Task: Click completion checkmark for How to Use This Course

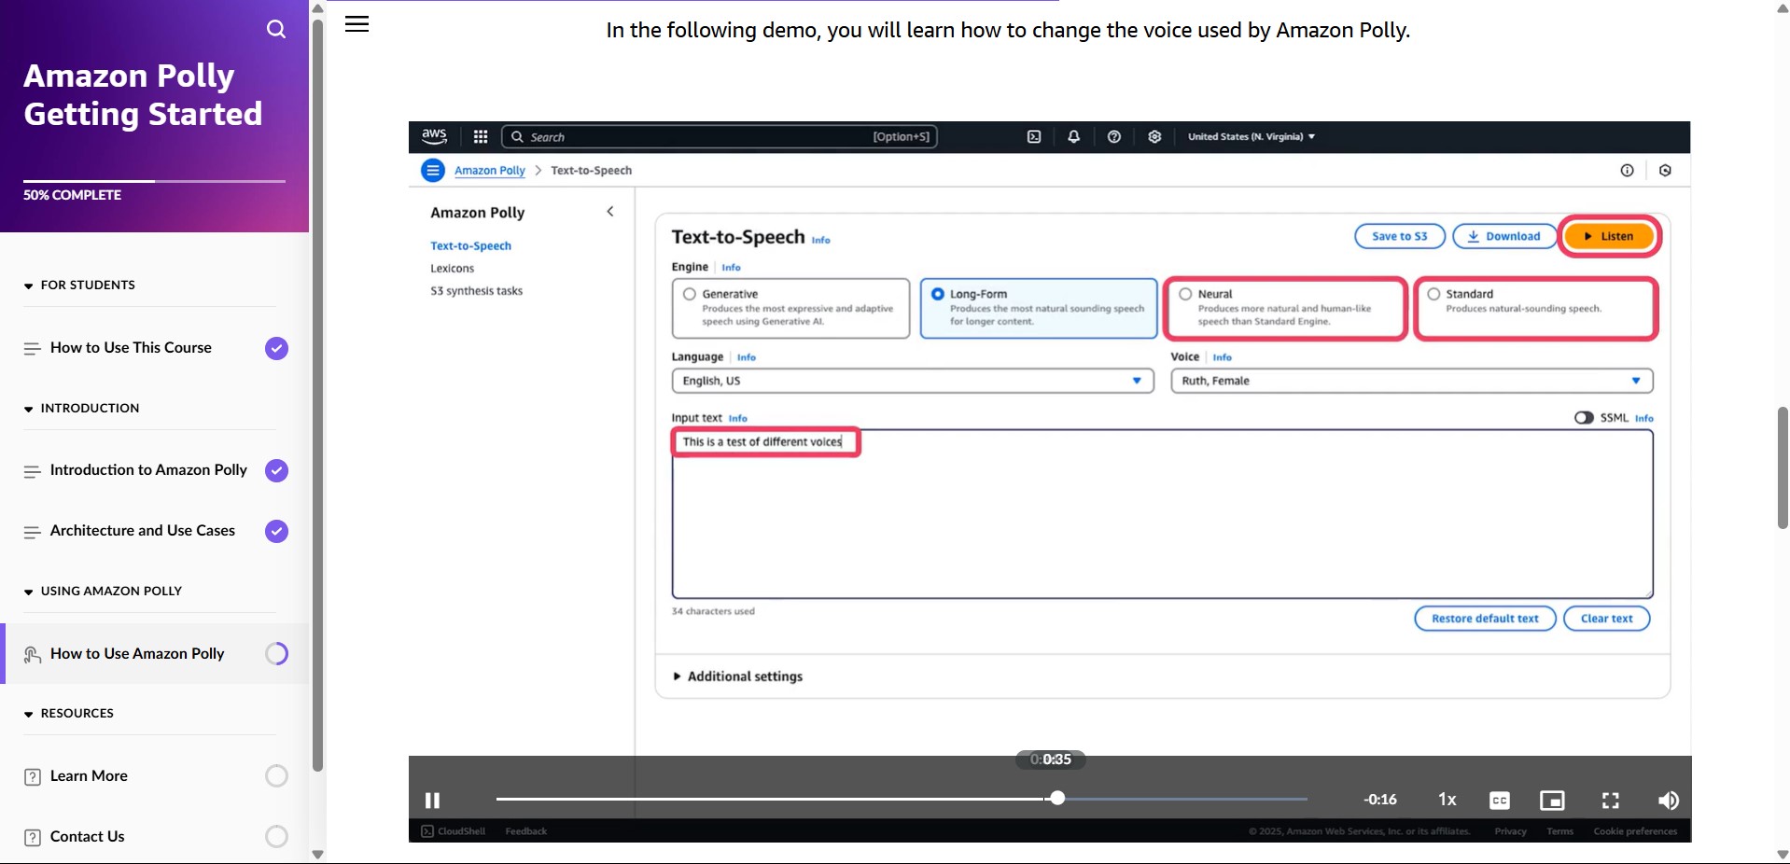Action: click(x=276, y=348)
